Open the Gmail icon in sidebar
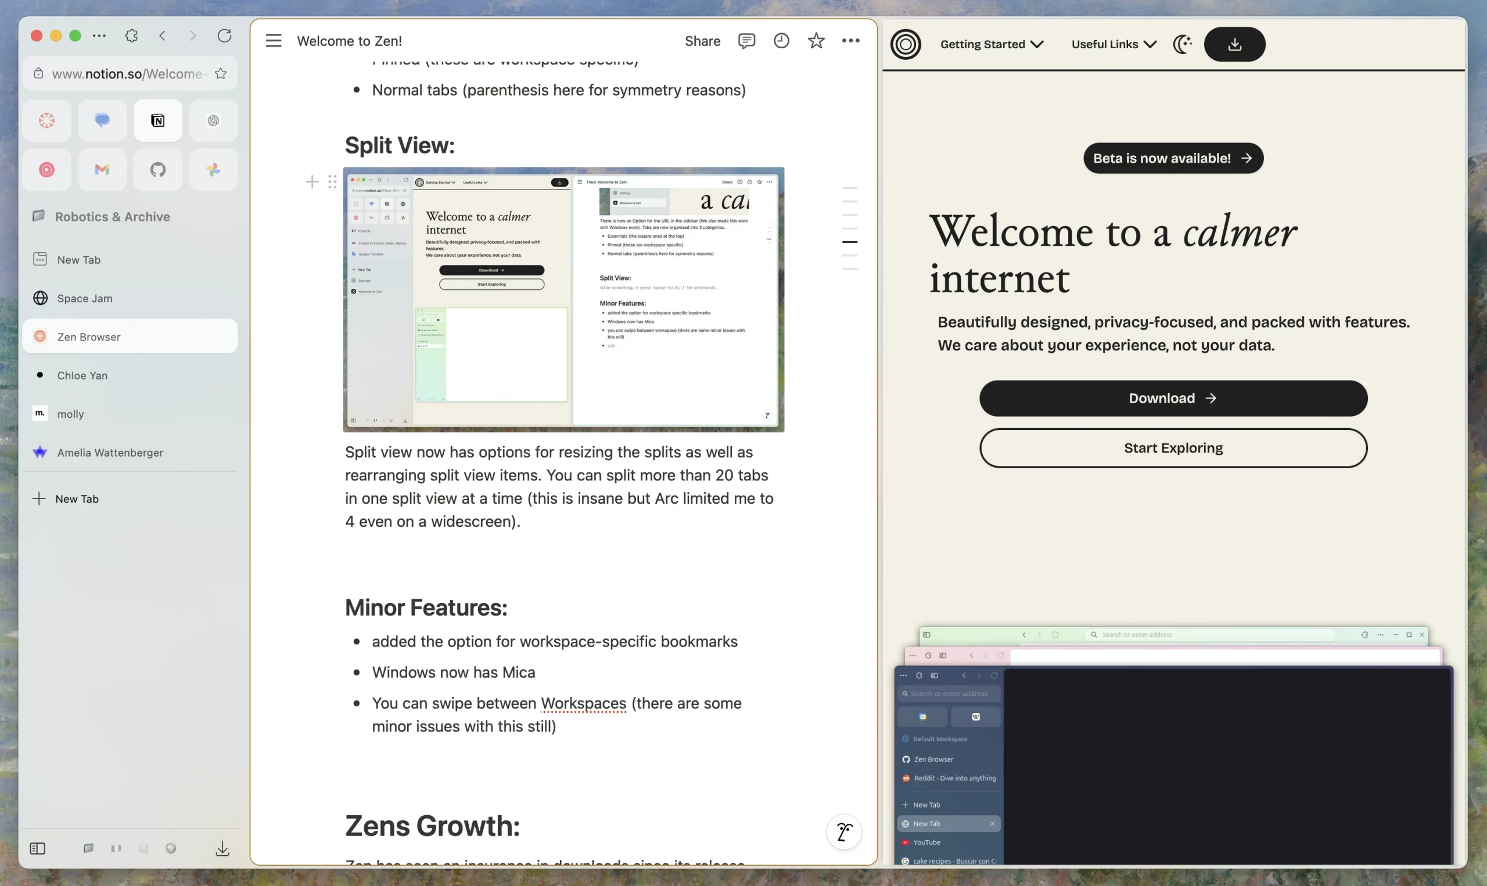Image resolution: width=1487 pixels, height=886 pixels. [102, 168]
